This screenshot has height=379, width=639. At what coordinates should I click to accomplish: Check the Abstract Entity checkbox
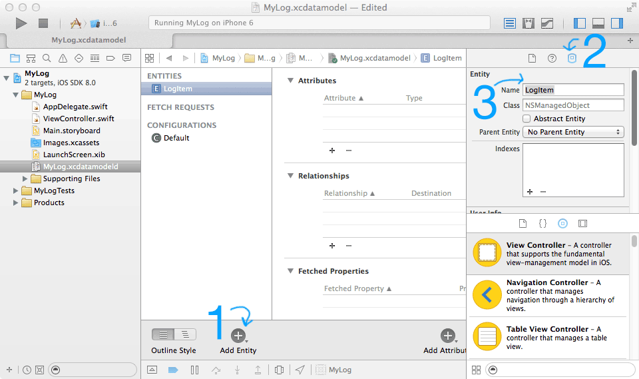point(527,119)
